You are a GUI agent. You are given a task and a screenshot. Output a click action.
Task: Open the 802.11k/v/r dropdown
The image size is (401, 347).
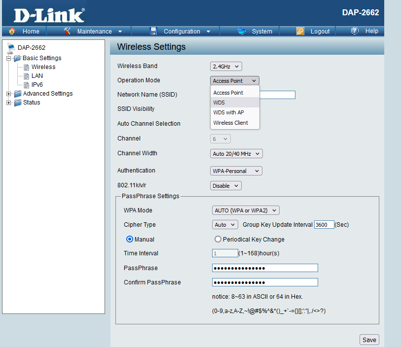[225, 186]
